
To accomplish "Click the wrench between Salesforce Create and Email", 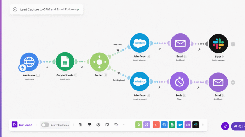I will click(160, 49).
